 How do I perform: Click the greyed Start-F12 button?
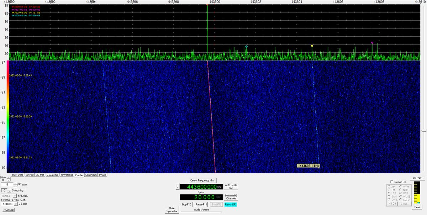click(x=216, y=204)
